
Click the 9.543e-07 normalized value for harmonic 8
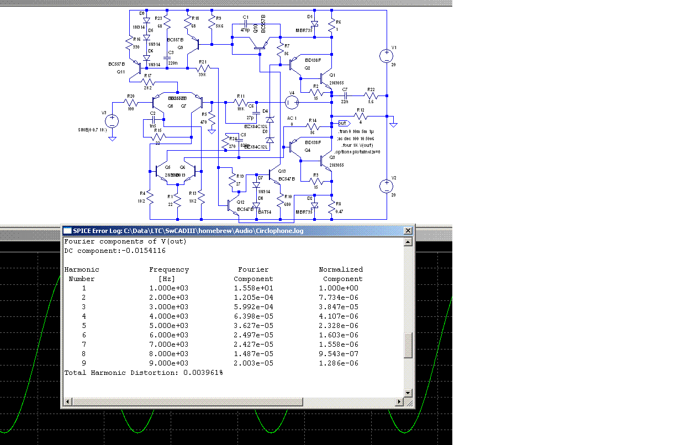coord(339,354)
